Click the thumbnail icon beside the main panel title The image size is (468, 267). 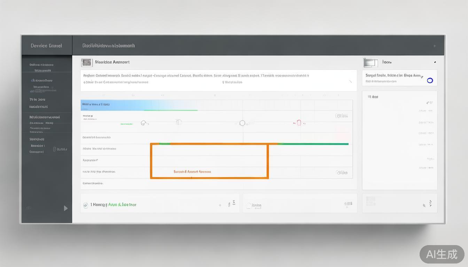pyautogui.click(x=86, y=63)
